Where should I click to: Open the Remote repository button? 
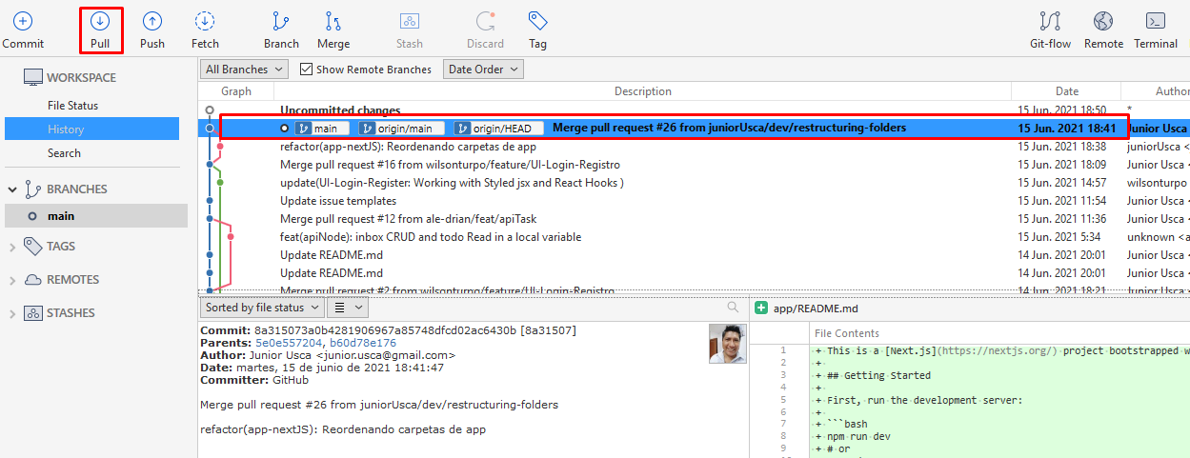click(x=1103, y=30)
